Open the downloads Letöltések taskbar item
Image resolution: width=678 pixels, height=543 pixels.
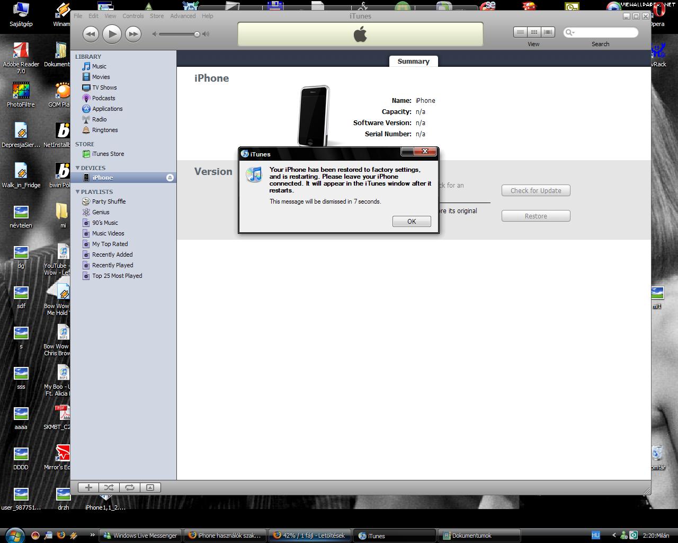tap(309, 536)
